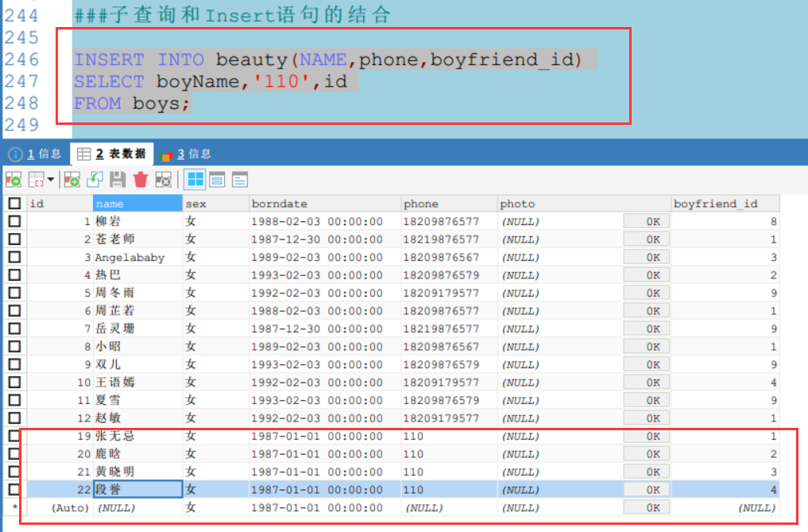Check the row checkbox for 周芷若
The image size is (808, 532).
pos(14,311)
